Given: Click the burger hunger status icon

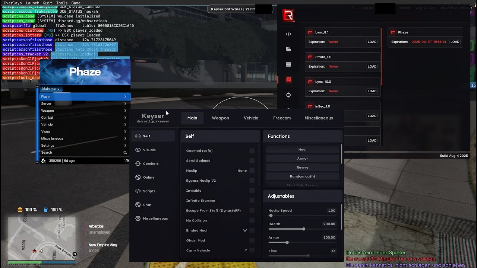Looking at the screenshot, I should [20, 210].
